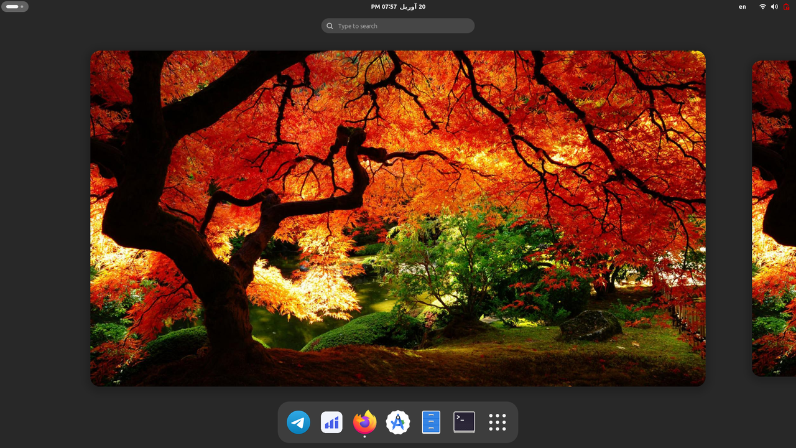This screenshot has height=448, width=796.
Task: Click the Wi-Fi status icon
Action: pos(762,7)
